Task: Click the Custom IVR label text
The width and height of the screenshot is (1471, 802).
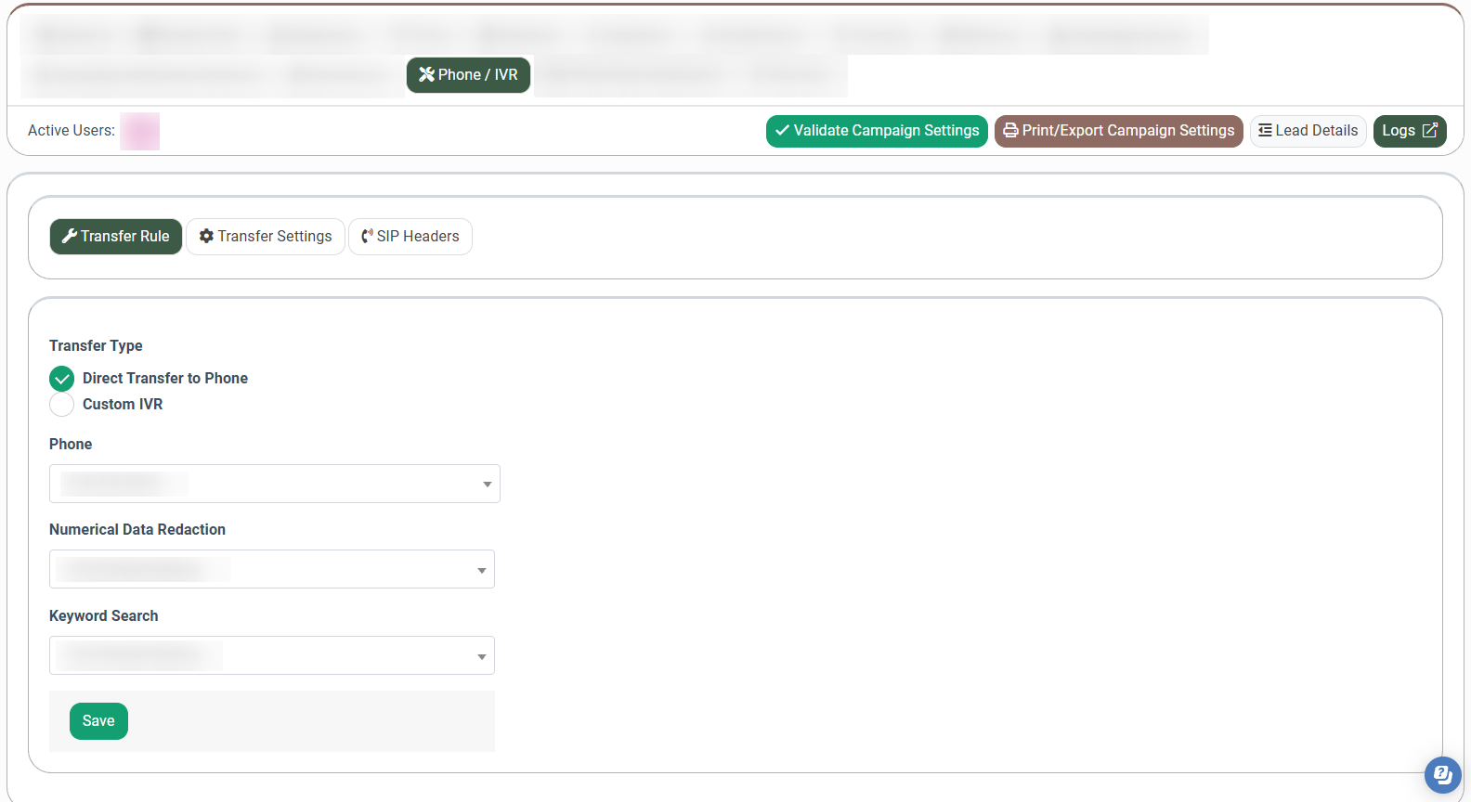Action: click(123, 405)
